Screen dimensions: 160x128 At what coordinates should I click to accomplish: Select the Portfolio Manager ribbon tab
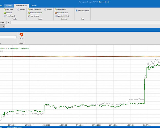[x=21, y=6]
